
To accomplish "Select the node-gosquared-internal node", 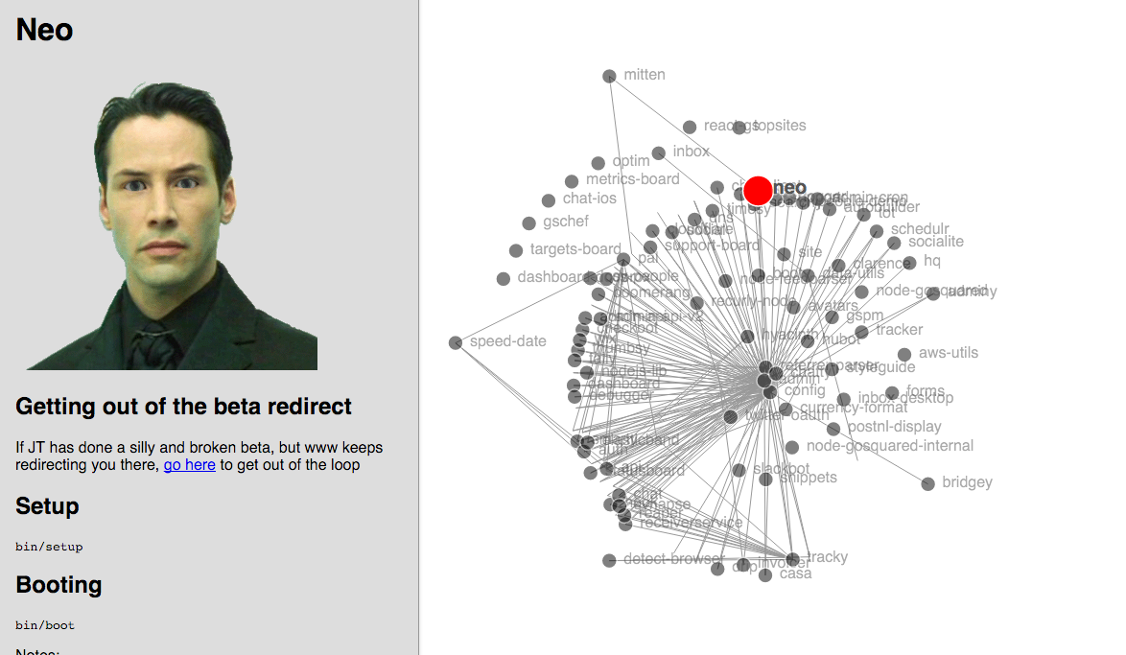I will click(x=792, y=448).
